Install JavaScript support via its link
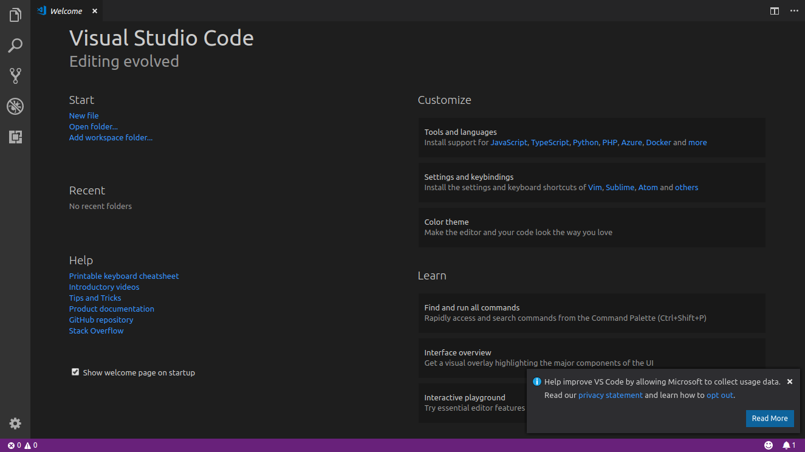Screen dimensions: 805x452 point(509,142)
